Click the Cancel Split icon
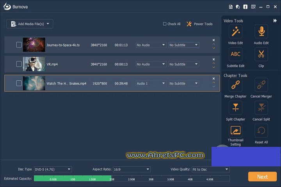The height and width of the screenshot is (187, 281). pyautogui.click(x=261, y=108)
